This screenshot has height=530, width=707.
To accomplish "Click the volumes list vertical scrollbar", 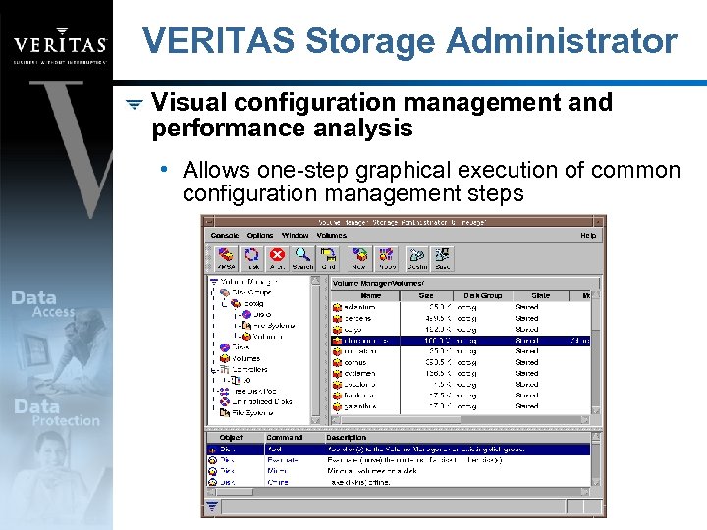I will (596, 352).
